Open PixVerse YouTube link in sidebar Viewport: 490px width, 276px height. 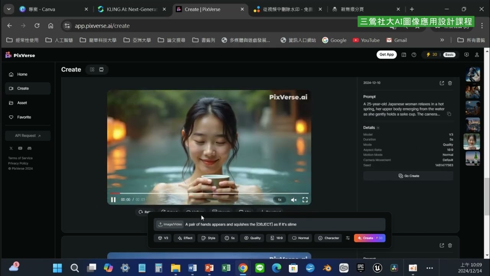click(20, 148)
